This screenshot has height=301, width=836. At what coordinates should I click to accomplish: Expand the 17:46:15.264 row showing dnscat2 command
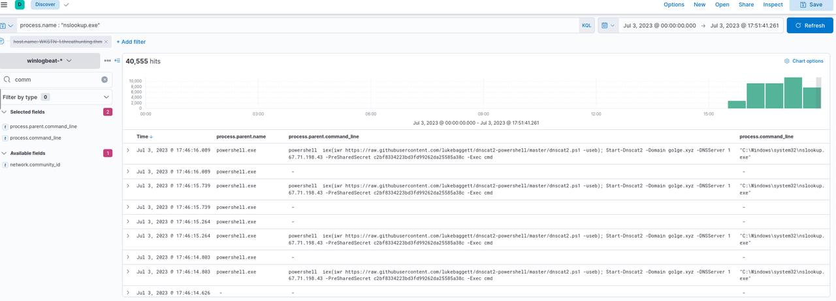click(x=128, y=235)
